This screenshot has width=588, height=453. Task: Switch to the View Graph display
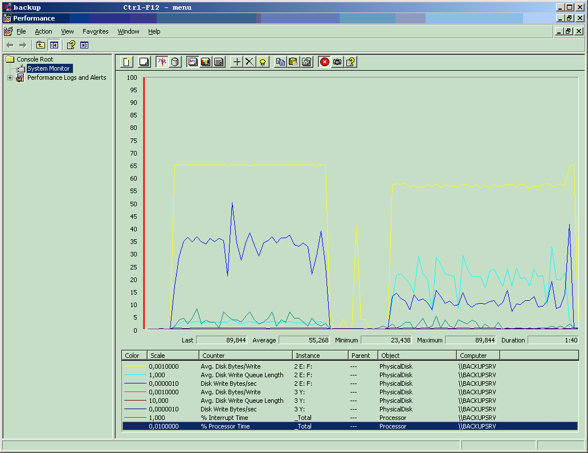(x=193, y=62)
